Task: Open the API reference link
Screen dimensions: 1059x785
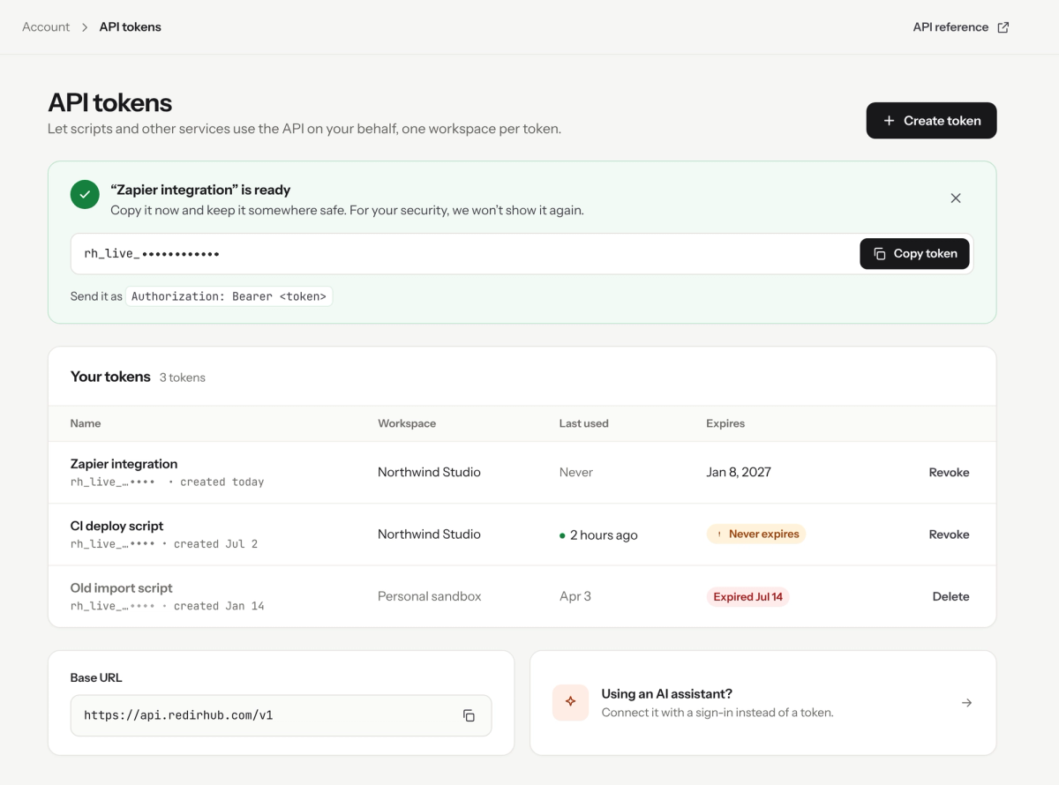Action: click(960, 27)
